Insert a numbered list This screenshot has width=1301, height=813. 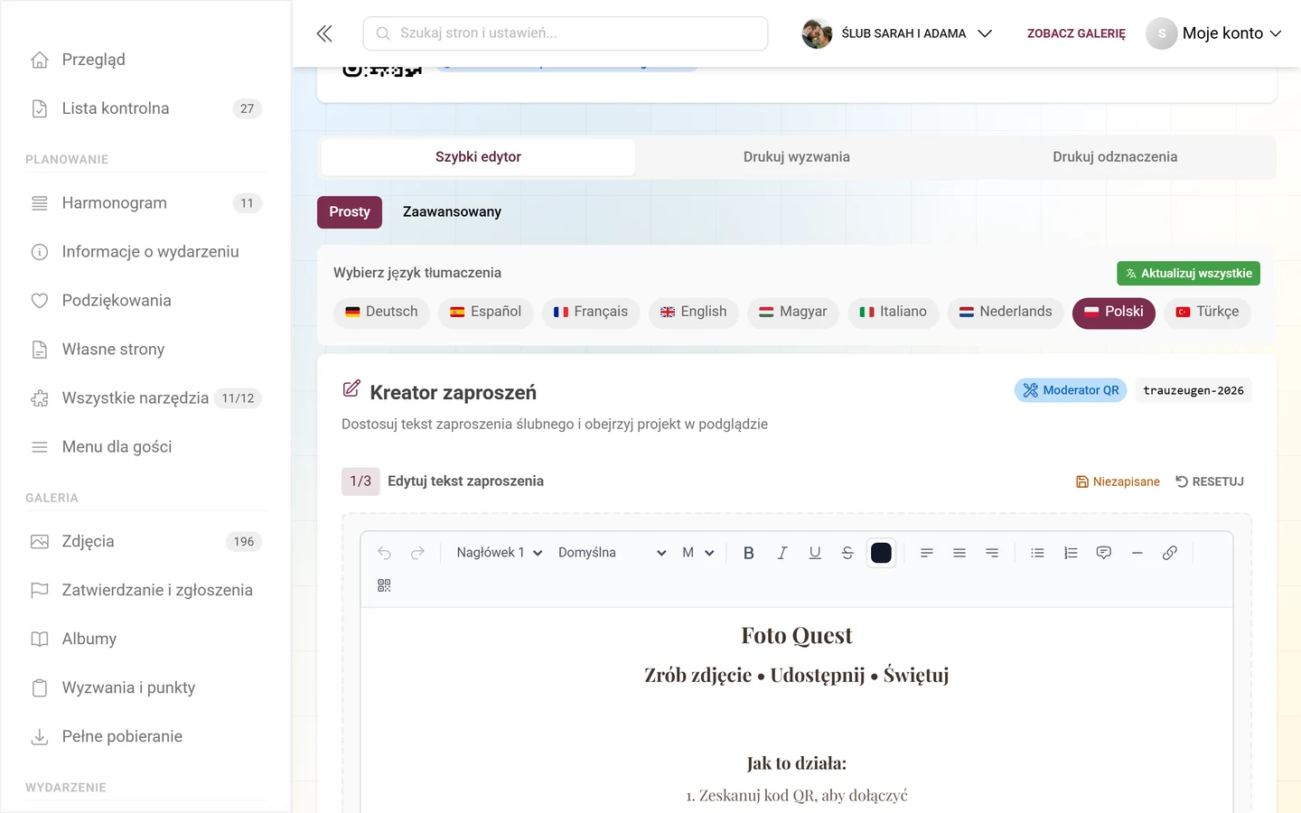coord(1071,553)
